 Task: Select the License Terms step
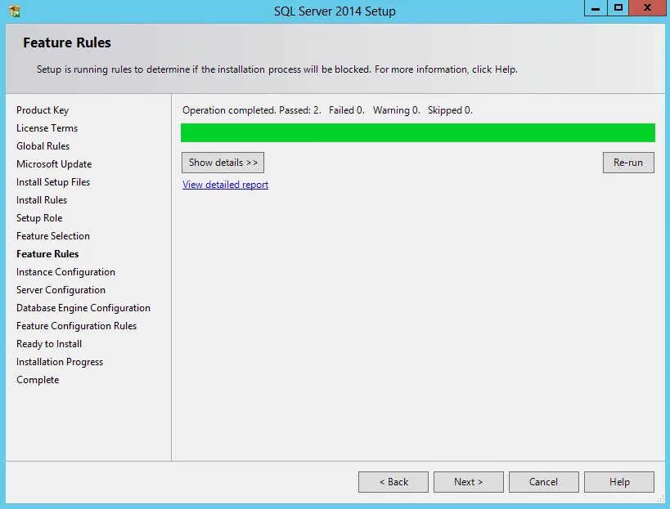(x=47, y=128)
